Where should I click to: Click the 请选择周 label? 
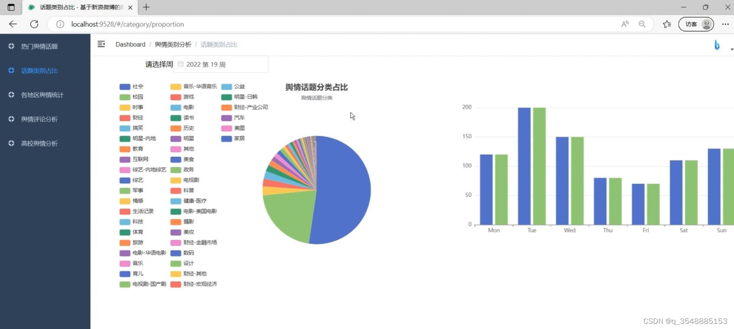[159, 64]
